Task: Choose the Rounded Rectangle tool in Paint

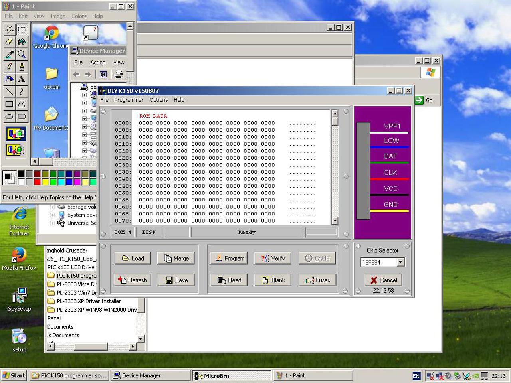Action: pos(22,116)
